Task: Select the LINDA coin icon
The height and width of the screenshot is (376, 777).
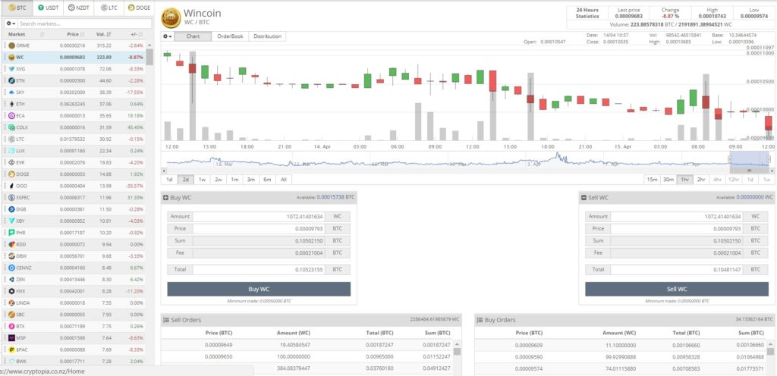Action: [11, 302]
